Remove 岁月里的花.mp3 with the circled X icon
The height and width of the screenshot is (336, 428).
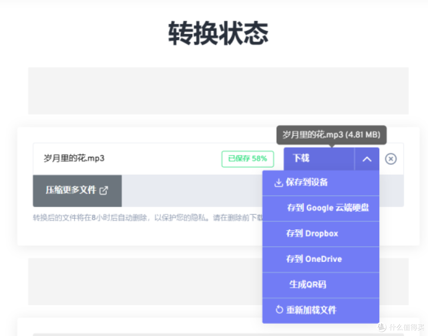click(x=391, y=159)
